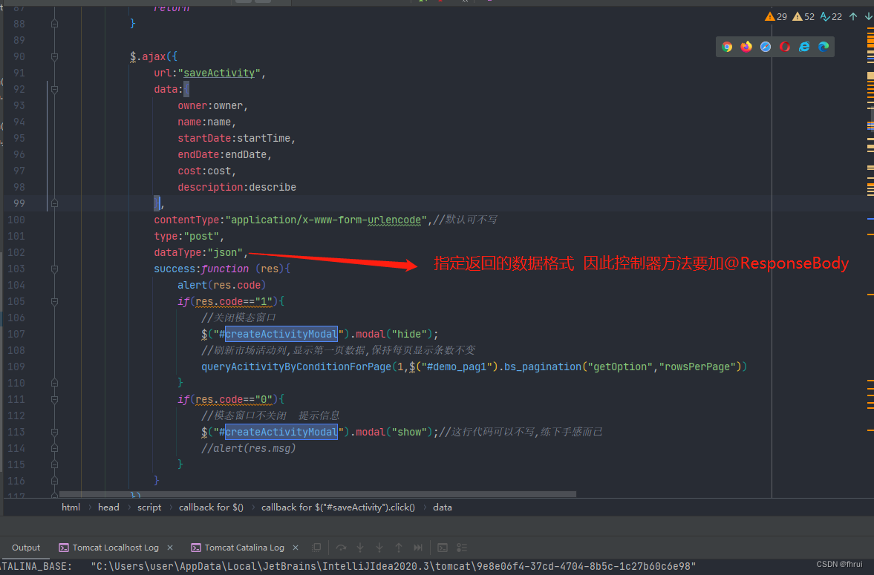Collapse the data object fold at line 92
Viewport: 874px width, 575px height.
tap(53, 89)
